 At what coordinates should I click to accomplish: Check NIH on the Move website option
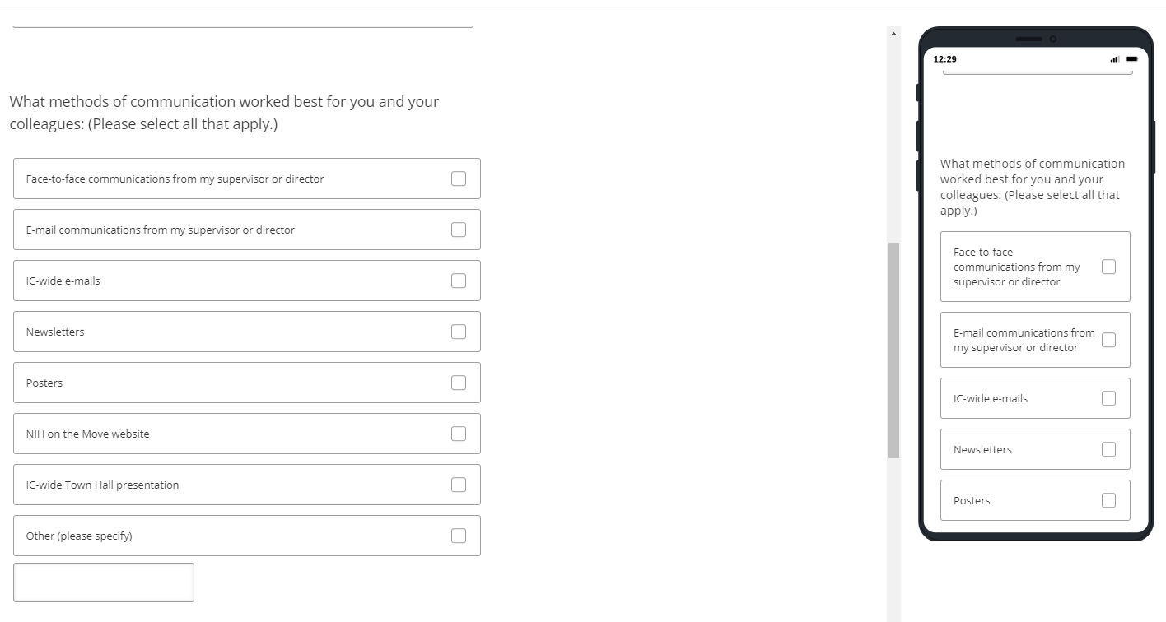point(459,434)
